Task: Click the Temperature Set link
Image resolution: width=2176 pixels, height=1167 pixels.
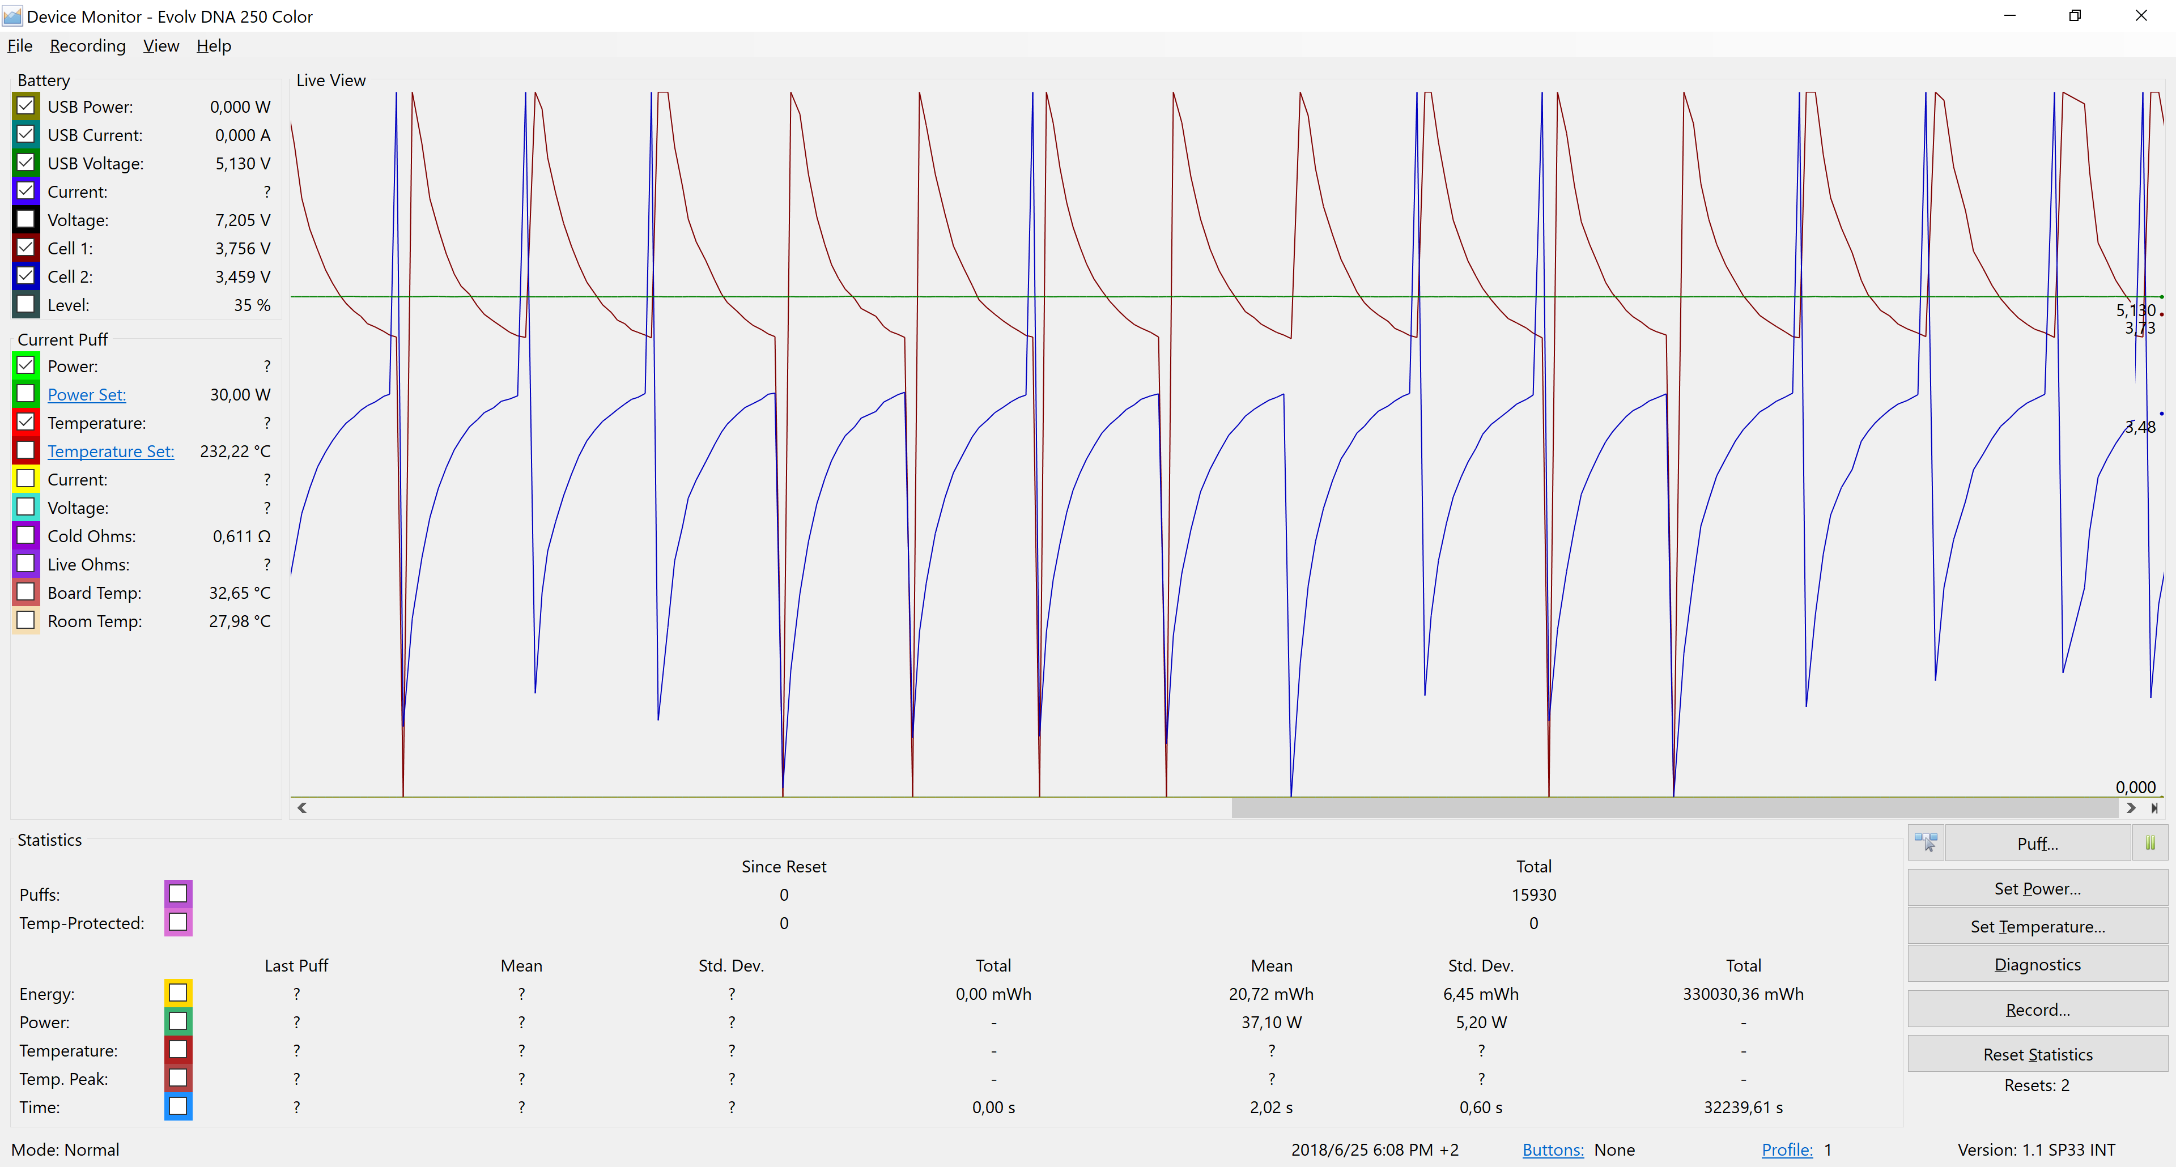Action: pos(110,451)
